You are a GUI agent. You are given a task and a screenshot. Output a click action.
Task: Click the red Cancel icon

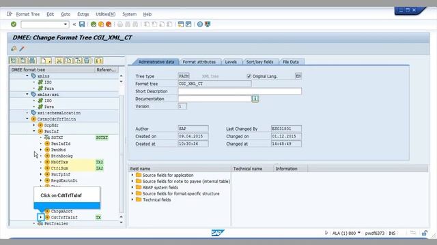coord(109,24)
